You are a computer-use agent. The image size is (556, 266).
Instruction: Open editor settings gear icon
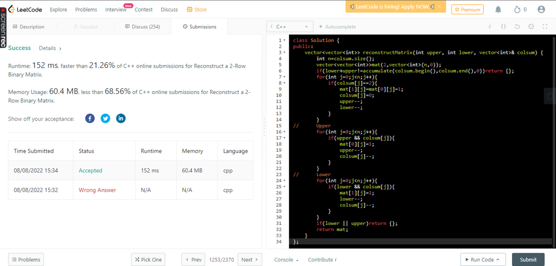click(531, 27)
